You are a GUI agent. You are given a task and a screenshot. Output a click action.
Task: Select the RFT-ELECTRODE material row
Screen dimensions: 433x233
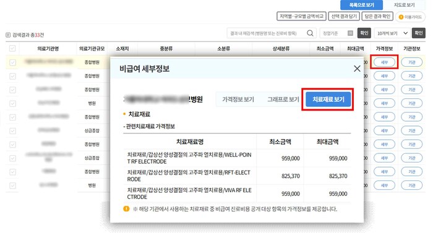coord(237,176)
